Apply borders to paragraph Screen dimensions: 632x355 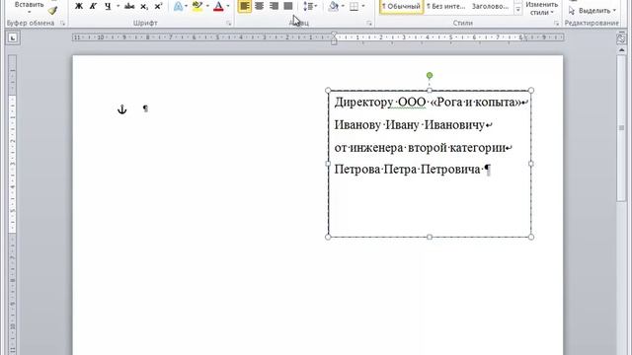pos(354,6)
